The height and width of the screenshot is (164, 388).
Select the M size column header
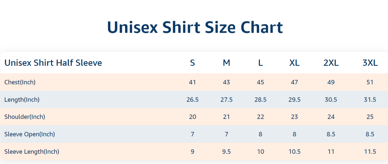[227, 63]
